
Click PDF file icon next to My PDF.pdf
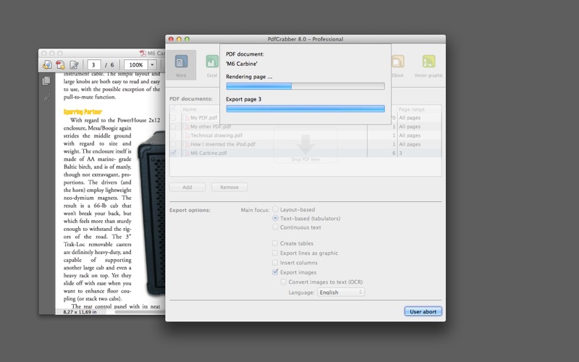[187, 118]
